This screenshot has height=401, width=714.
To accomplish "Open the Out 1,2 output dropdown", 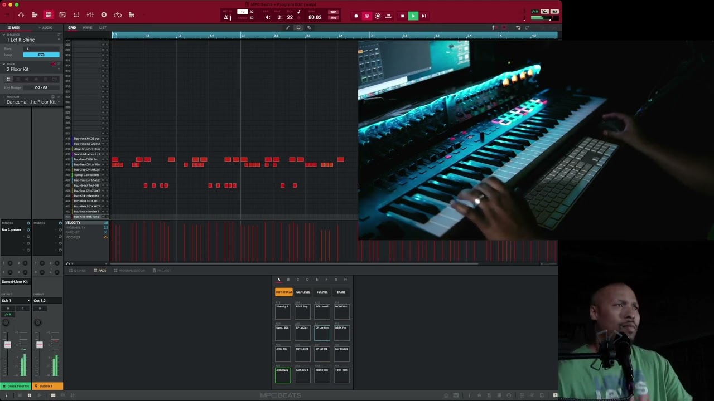I will point(47,301).
